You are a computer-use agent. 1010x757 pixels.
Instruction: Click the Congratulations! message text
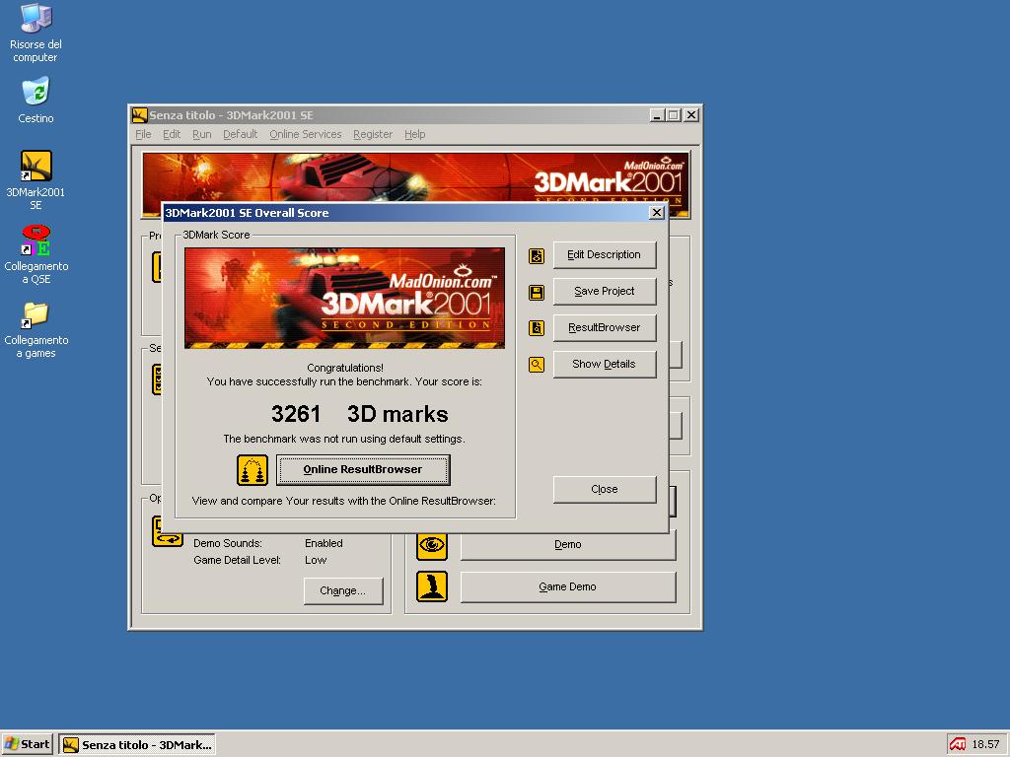(345, 368)
